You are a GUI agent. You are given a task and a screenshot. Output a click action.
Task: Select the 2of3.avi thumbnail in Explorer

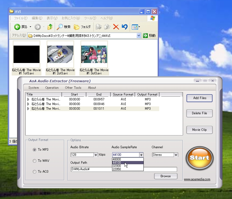[60, 54]
